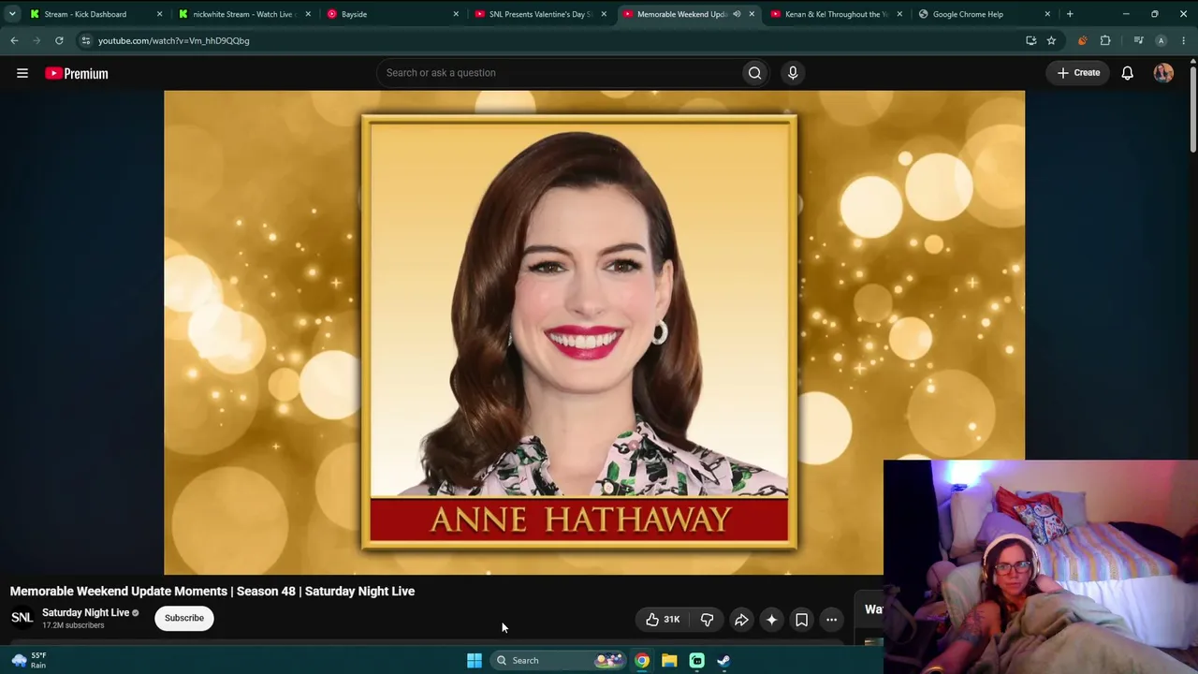Dislike the video with the thumbs down icon
This screenshot has height=674, width=1198.
(708, 619)
